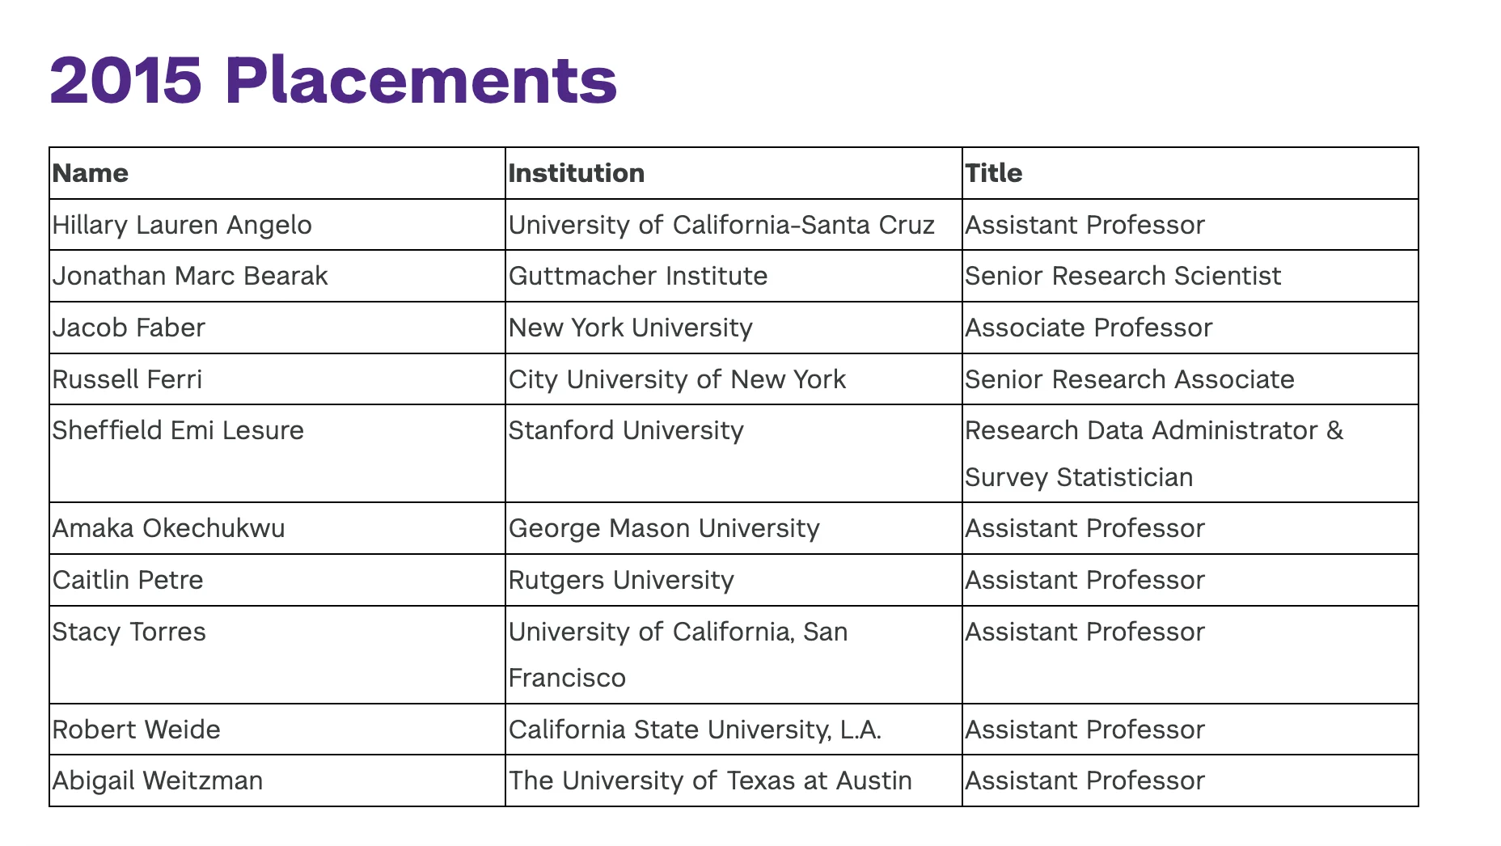This screenshot has width=1501, height=846.
Task: Click the Associate Professor title cell
Action: pos(1089,328)
